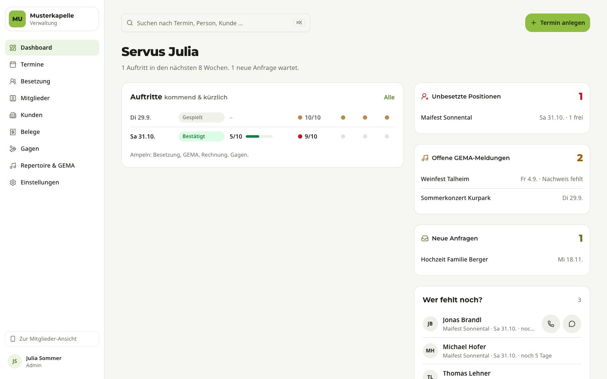Open the Sommerkonzert Kurpark GEMA entry
The width and height of the screenshot is (607, 379).
502,198
